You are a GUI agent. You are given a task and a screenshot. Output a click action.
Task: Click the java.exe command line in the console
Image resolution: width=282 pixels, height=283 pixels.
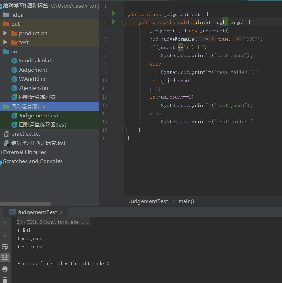[x=53, y=222]
